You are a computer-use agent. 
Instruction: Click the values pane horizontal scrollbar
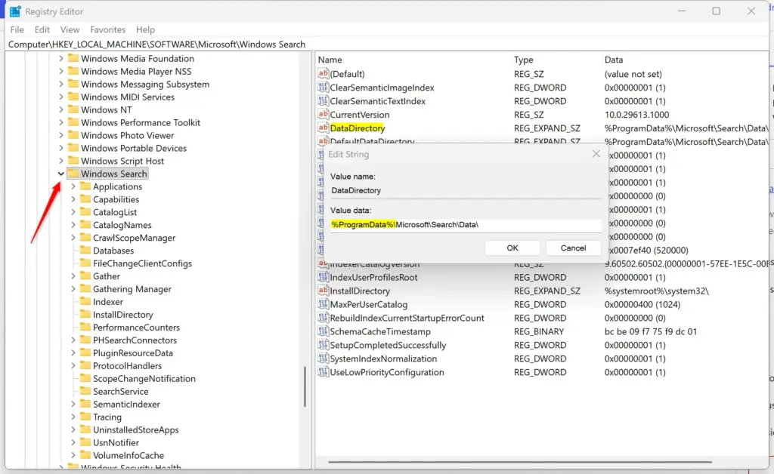(x=520, y=462)
